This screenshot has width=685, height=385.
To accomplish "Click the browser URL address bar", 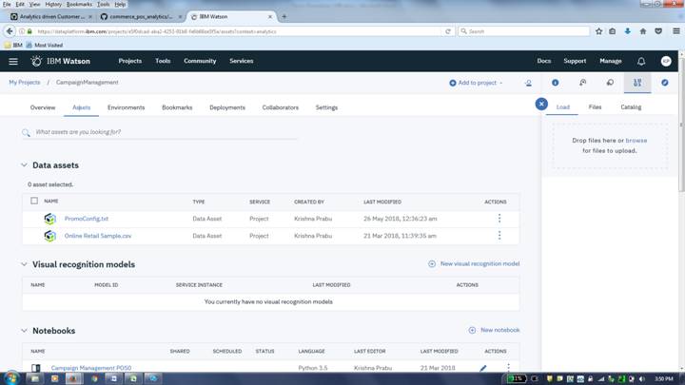I will tap(238, 31).
